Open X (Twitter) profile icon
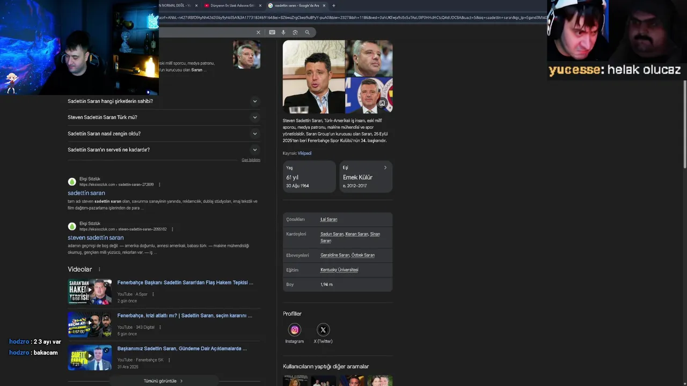Screen dimensions: 687x386 323,330
